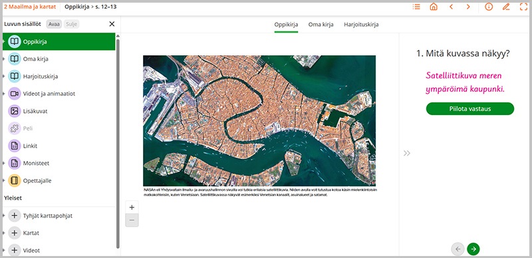Switch to the Oppikirja tab

click(x=286, y=25)
